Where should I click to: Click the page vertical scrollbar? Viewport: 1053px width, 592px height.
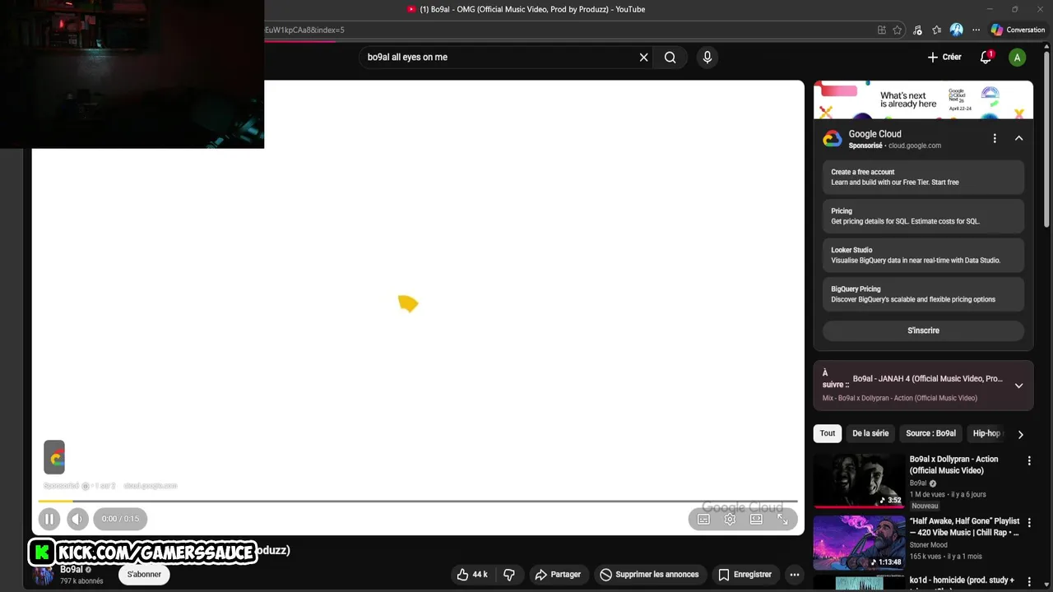[1046, 140]
